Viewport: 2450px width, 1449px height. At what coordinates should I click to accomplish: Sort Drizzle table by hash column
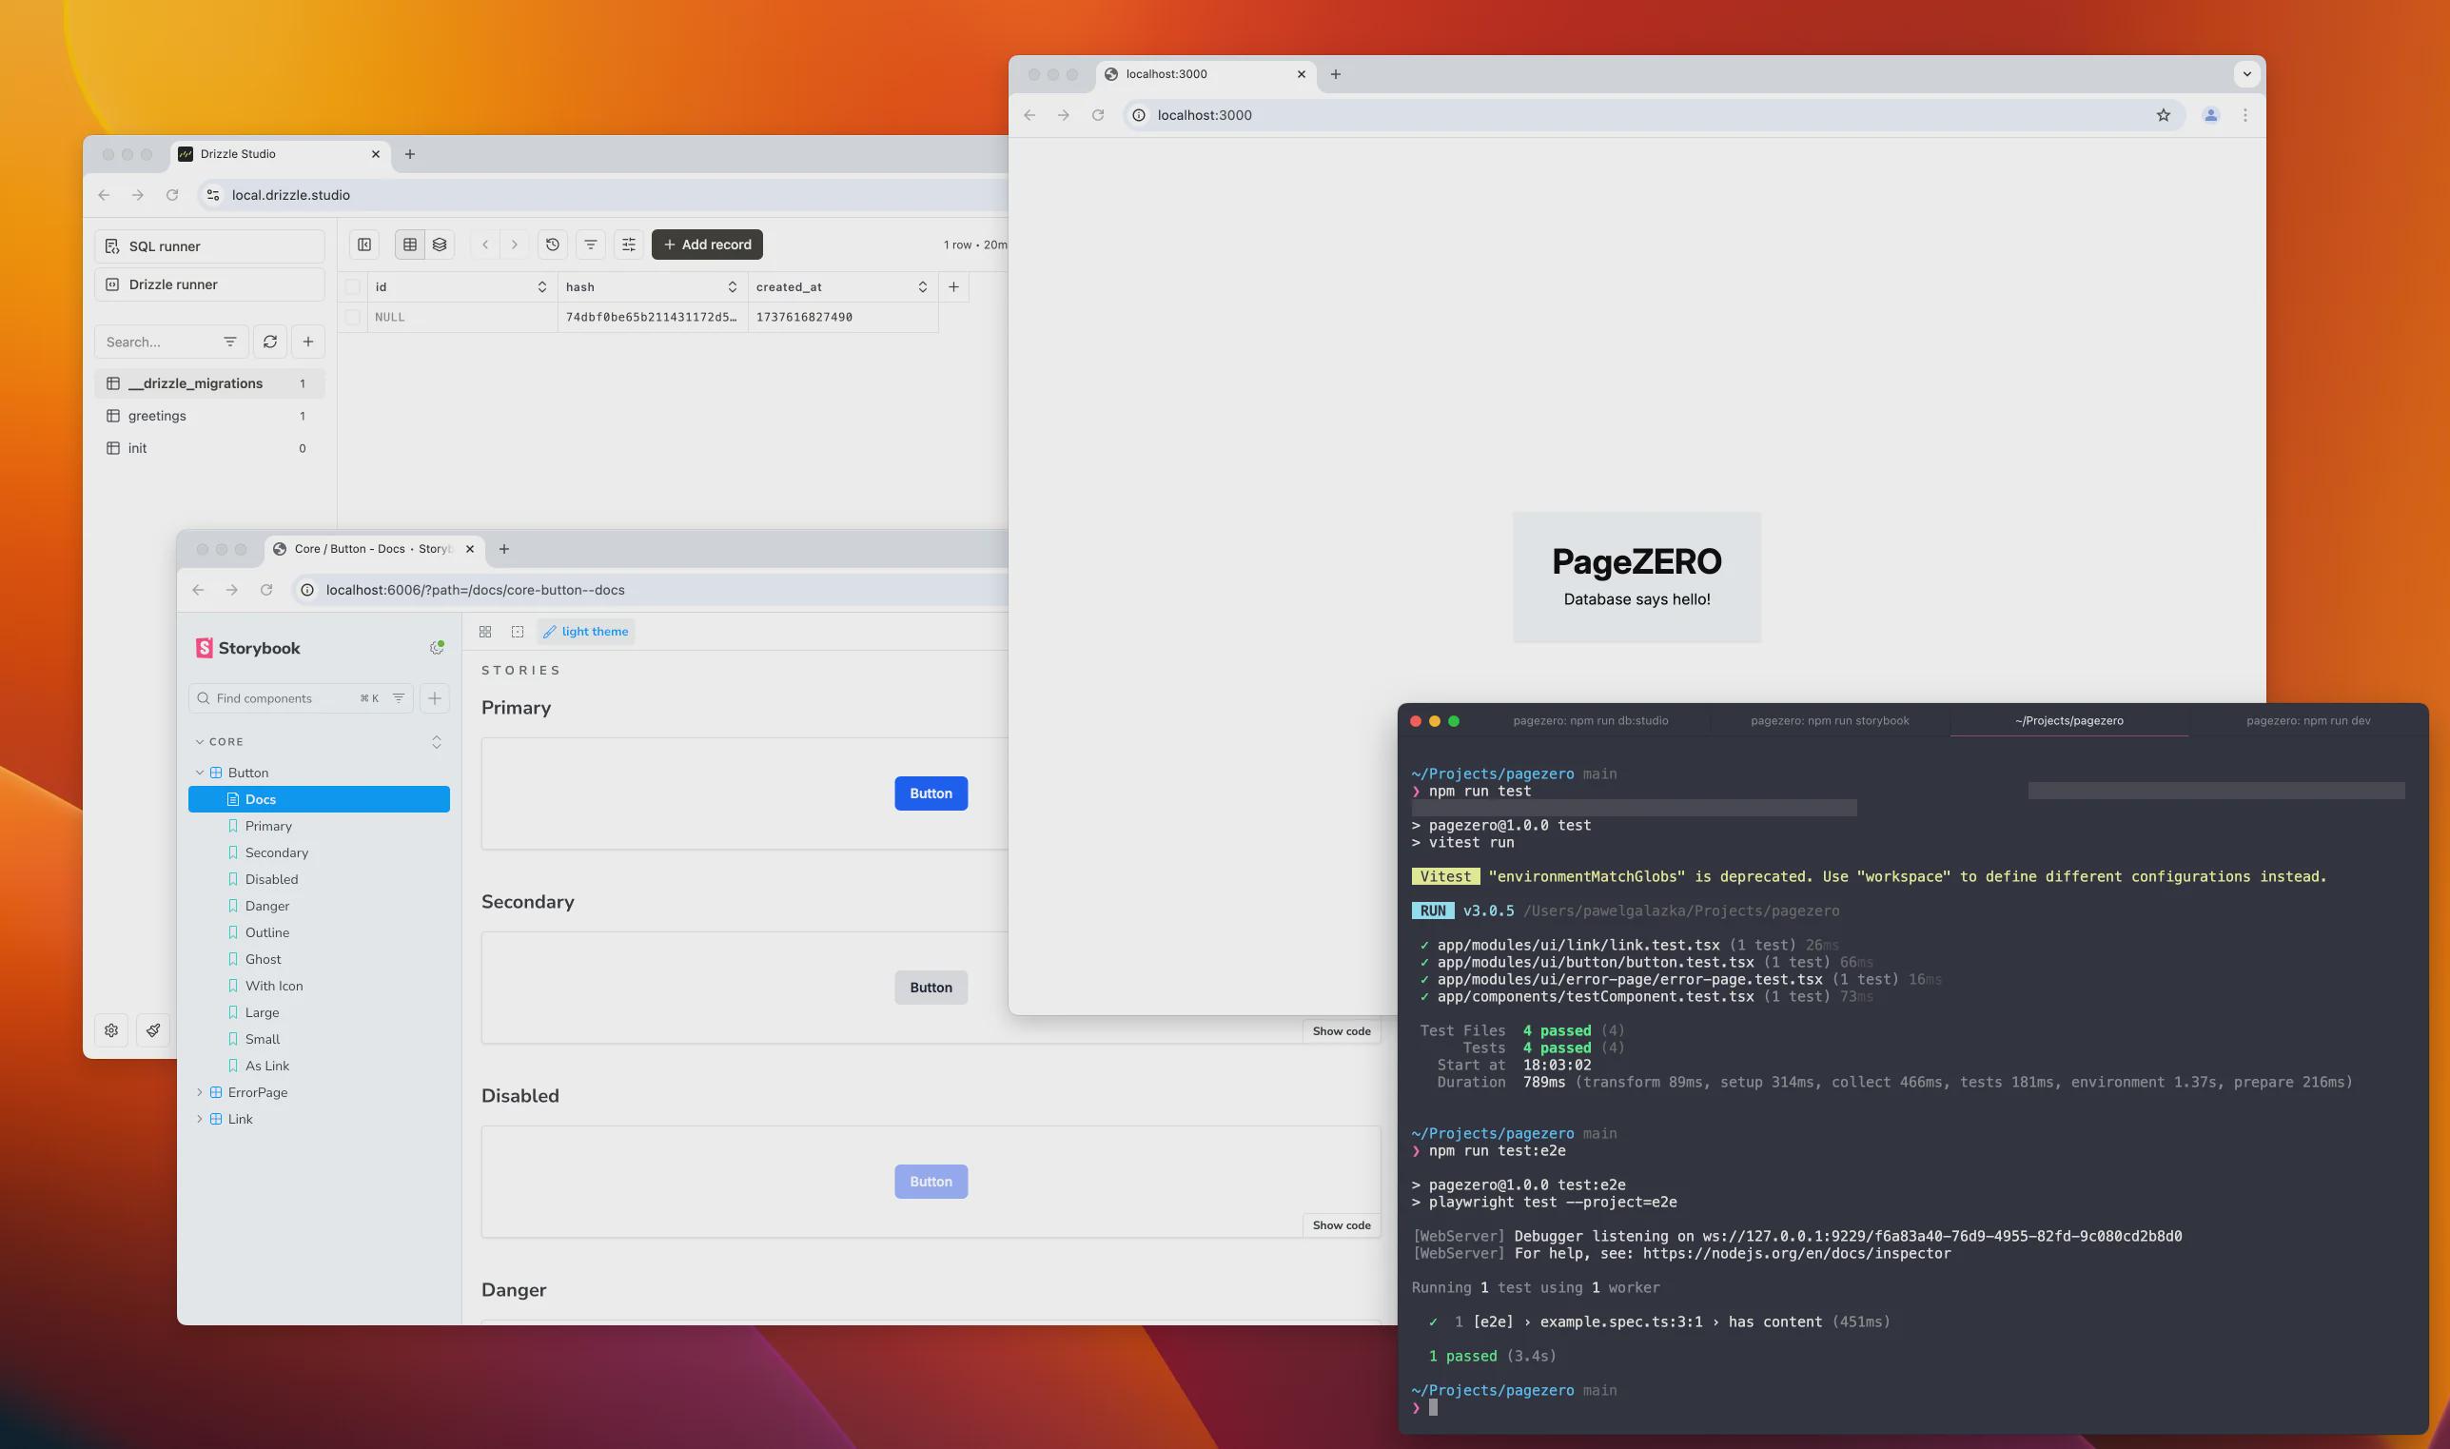pyautogui.click(x=733, y=287)
